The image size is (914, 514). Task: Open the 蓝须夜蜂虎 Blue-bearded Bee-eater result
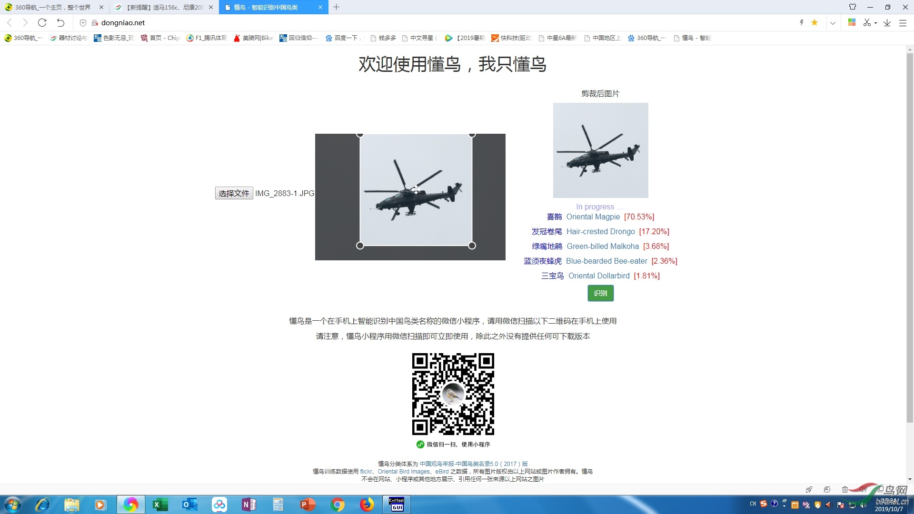(600, 261)
